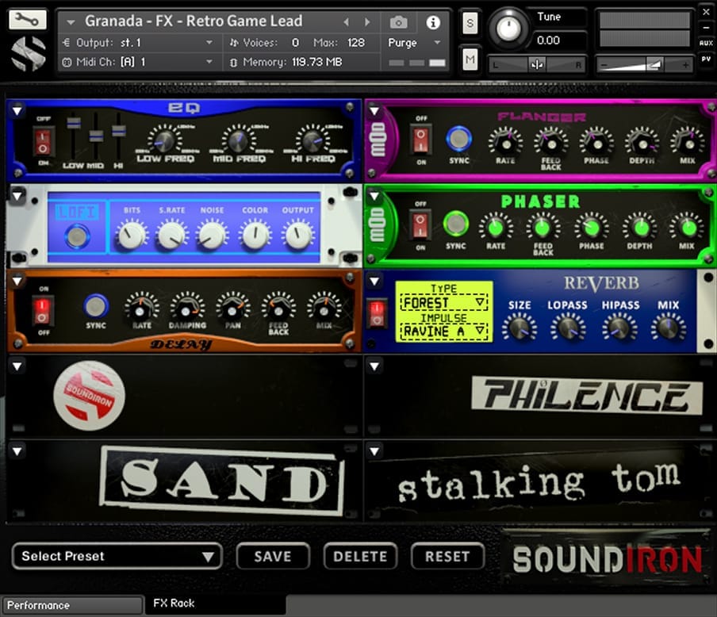Open reverb IMPULSE Ravine A dropdown
This screenshot has height=617, width=717.
pos(443,331)
